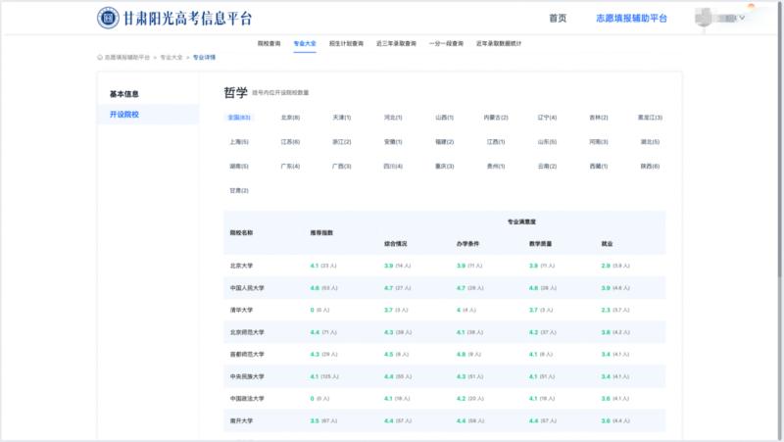Click the home icon in the breadcrumb
The width and height of the screenshot is (784, 442).
[x=100, y=58]
